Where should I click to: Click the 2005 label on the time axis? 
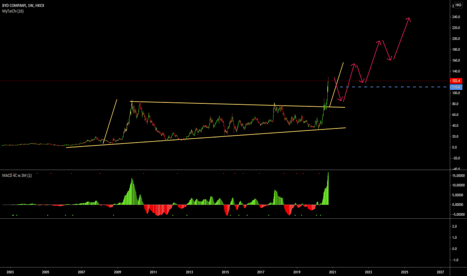(x=46, y=272)
